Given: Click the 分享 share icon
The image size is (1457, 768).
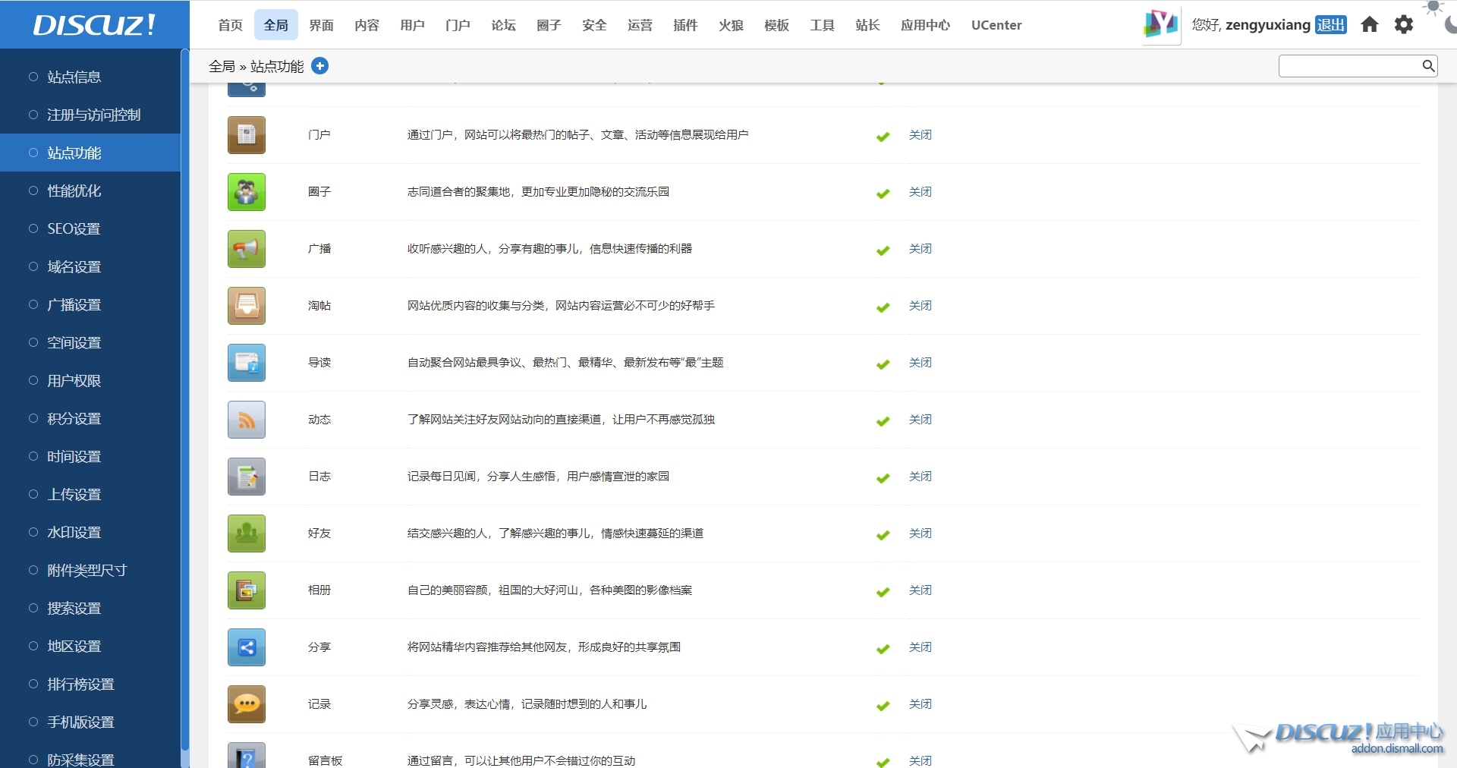Looking at the screenshot, I should (246, 647).
